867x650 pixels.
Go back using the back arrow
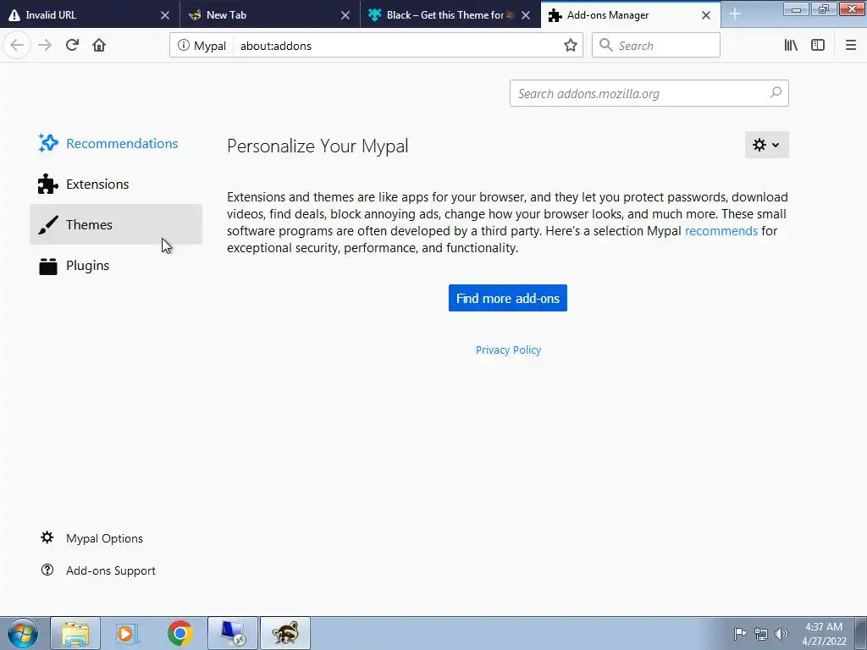click(17, 46)
